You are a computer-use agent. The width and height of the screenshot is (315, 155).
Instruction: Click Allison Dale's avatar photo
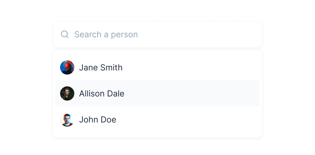click(67, 93)
